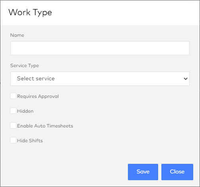Screen dimensions: 200x187
Task: Click the "Hide Shifts" label text
Action: click(30, 141)
